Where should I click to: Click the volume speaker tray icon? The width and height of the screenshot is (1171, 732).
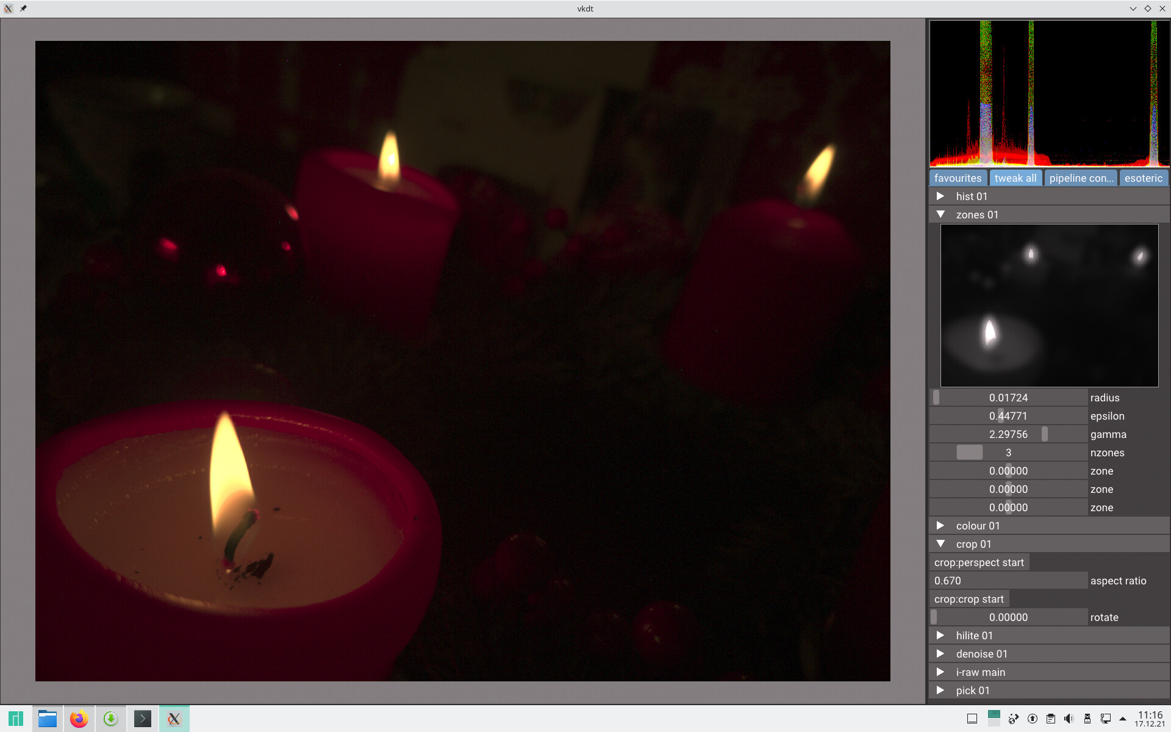coord(1069,719)
